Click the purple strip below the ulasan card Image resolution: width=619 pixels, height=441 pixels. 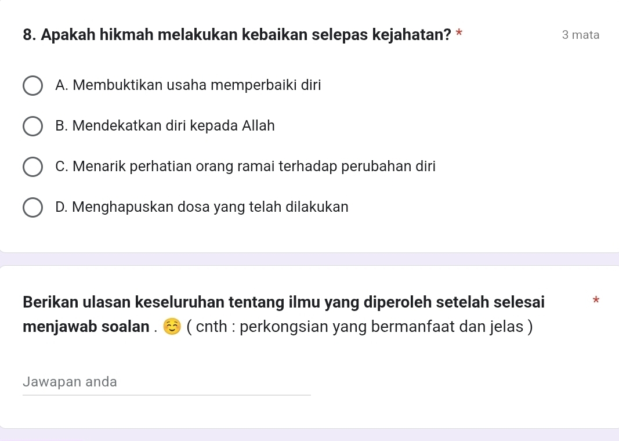309,435
